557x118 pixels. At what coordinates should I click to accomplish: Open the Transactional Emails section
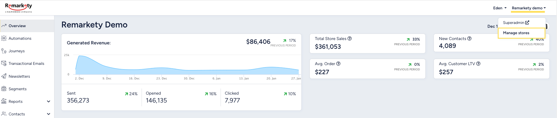[27, 63]
